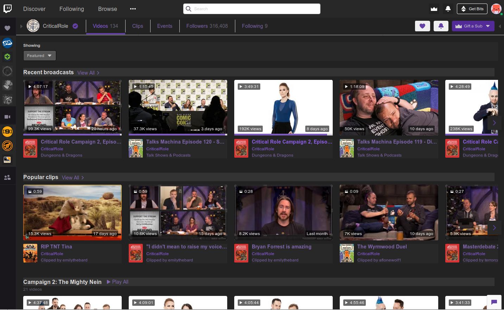The height and width of the screenshot is (310, 504).
Task: Switch to the Events tab
Action: tap(165, 26)
